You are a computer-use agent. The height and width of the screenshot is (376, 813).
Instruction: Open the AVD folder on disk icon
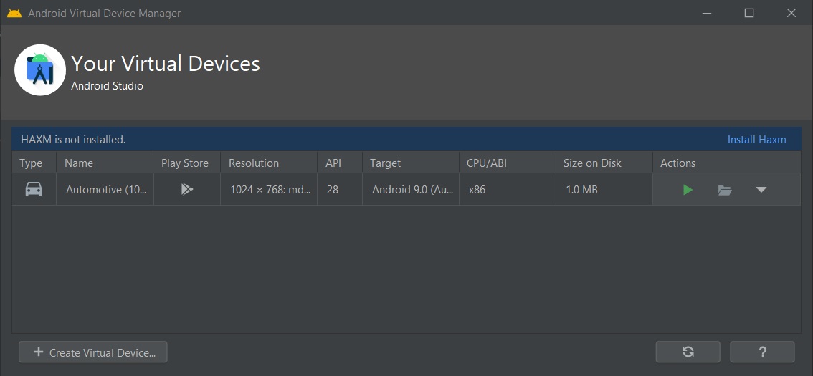[725, 190]
